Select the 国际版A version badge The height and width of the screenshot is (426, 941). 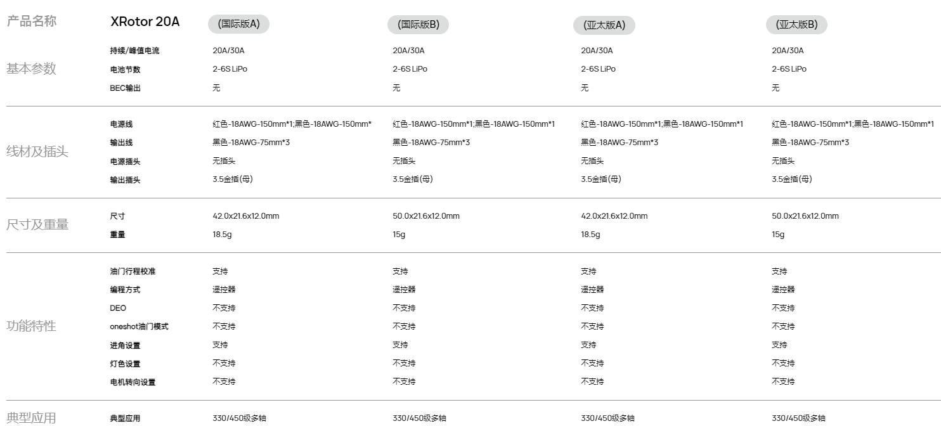(238, 24)
